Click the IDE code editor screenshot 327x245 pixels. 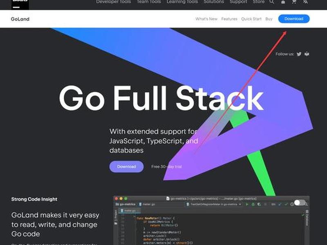[x=211, y=220]
